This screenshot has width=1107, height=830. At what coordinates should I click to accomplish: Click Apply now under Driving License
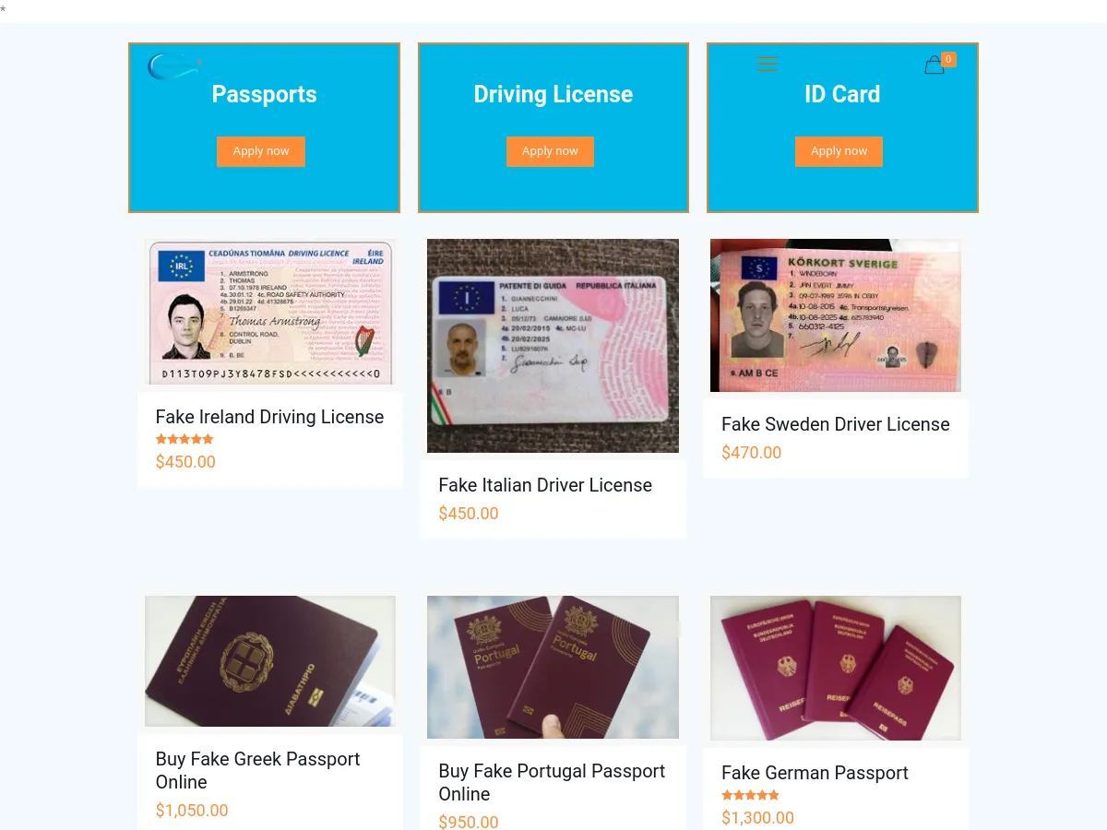click(550, 151)
